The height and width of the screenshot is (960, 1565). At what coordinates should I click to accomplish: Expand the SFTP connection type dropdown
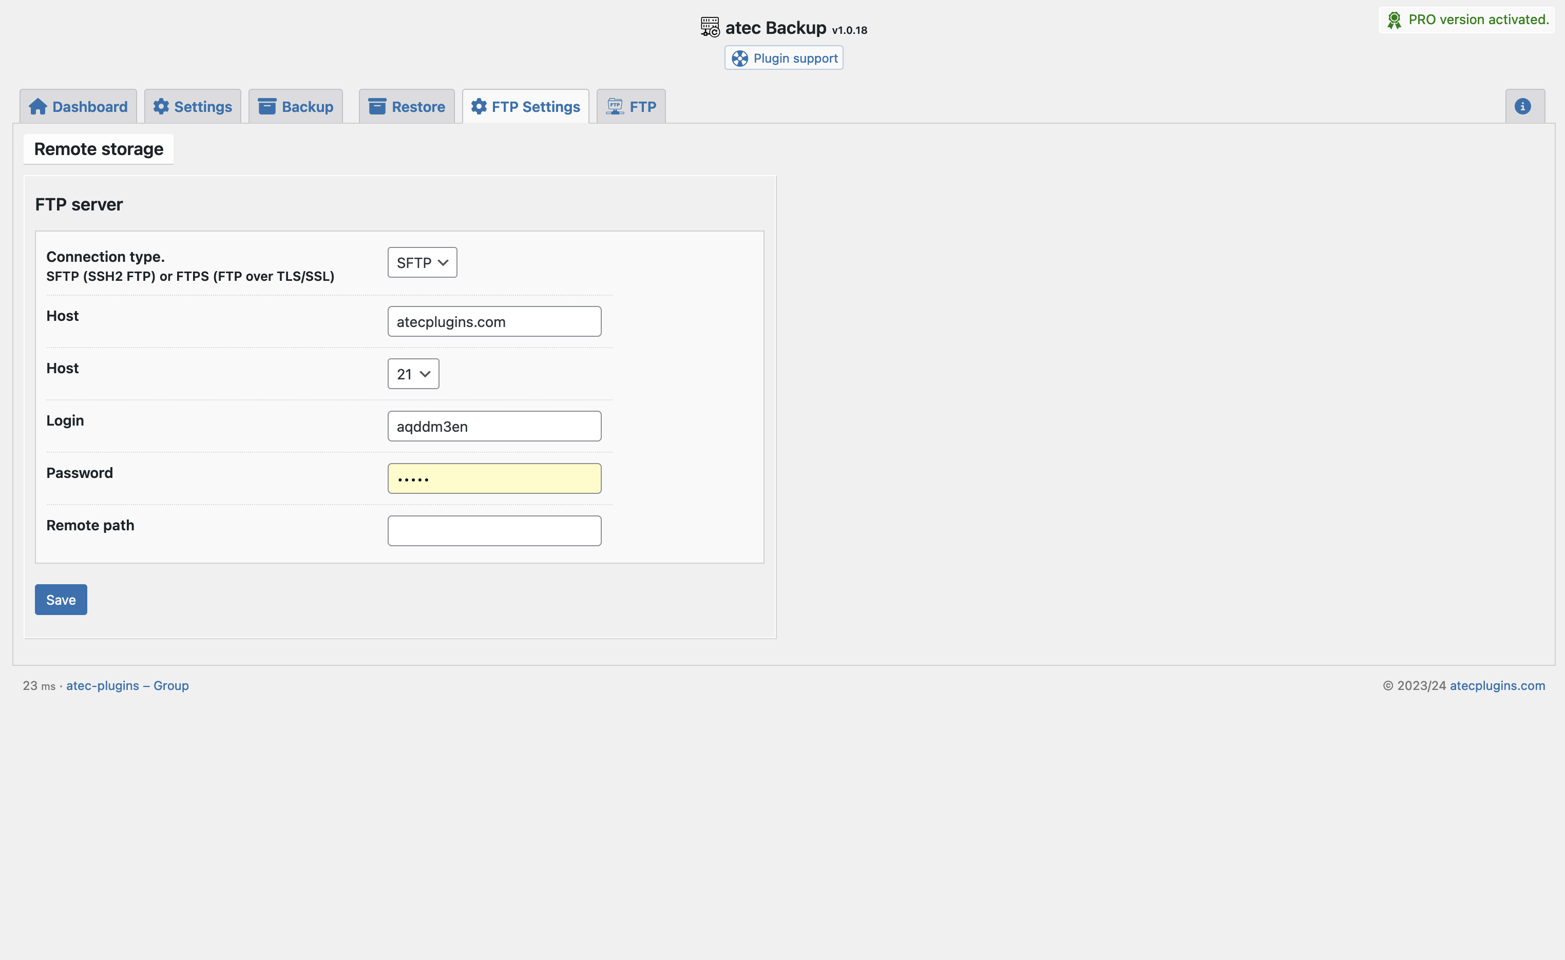tap(423, 262)
